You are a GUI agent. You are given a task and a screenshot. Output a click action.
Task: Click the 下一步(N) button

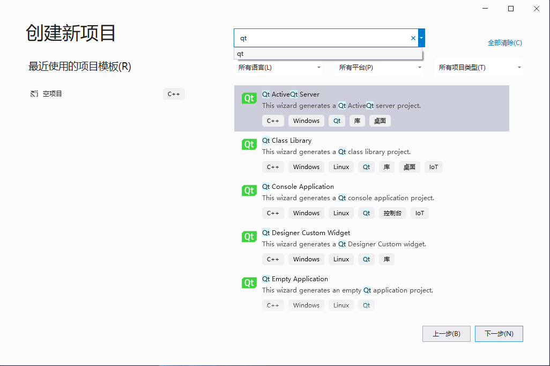click(499, 334)
